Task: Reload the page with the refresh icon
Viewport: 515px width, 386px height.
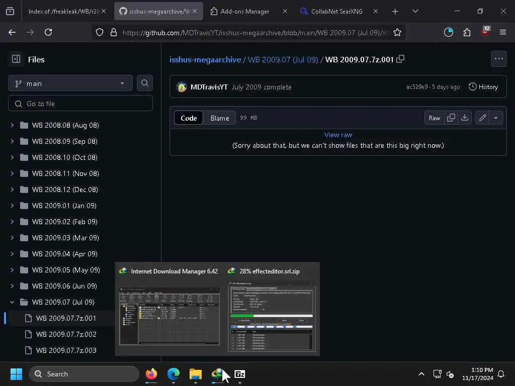Action: pyautogui.click(x=48, y=32)
